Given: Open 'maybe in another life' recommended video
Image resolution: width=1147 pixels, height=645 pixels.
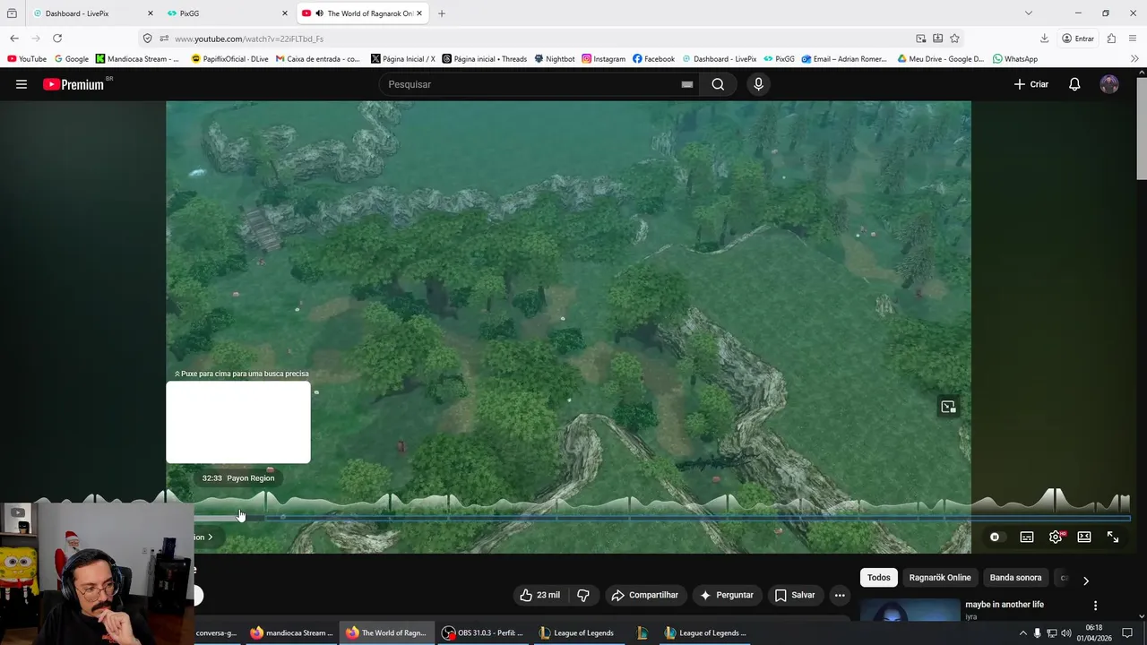Looking at the screenshot, I should click(1005, 605).
